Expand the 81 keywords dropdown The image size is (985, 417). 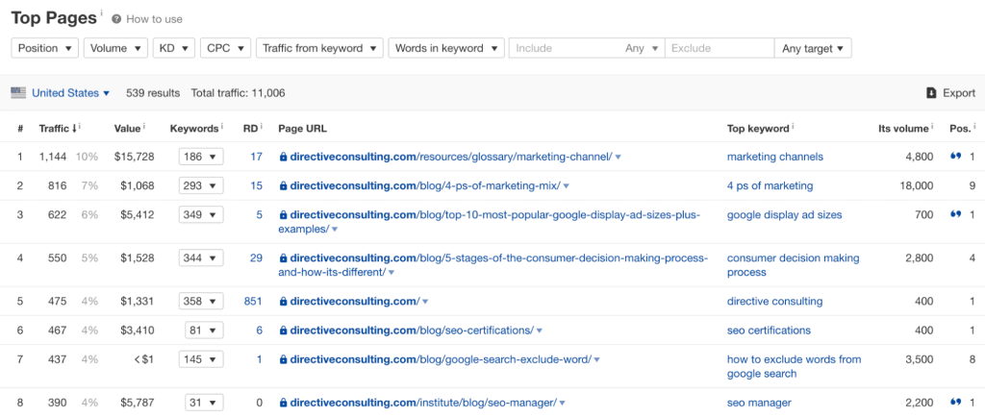click(x=204, y=330)
